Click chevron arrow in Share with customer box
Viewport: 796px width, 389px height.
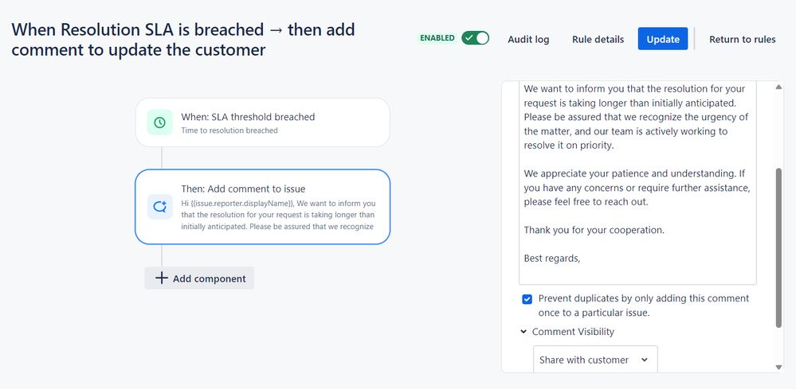point(645,360)
